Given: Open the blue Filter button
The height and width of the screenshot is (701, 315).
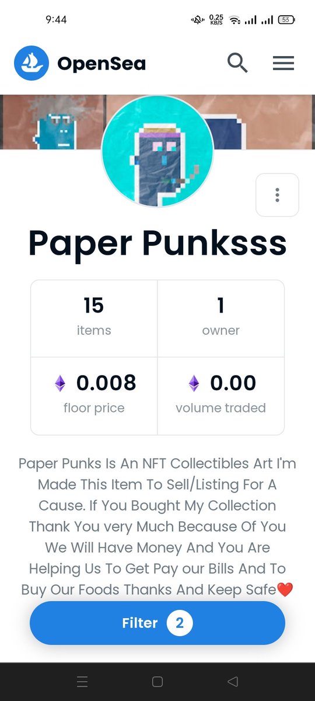Looking at the screenshot, I should [157, 623].
